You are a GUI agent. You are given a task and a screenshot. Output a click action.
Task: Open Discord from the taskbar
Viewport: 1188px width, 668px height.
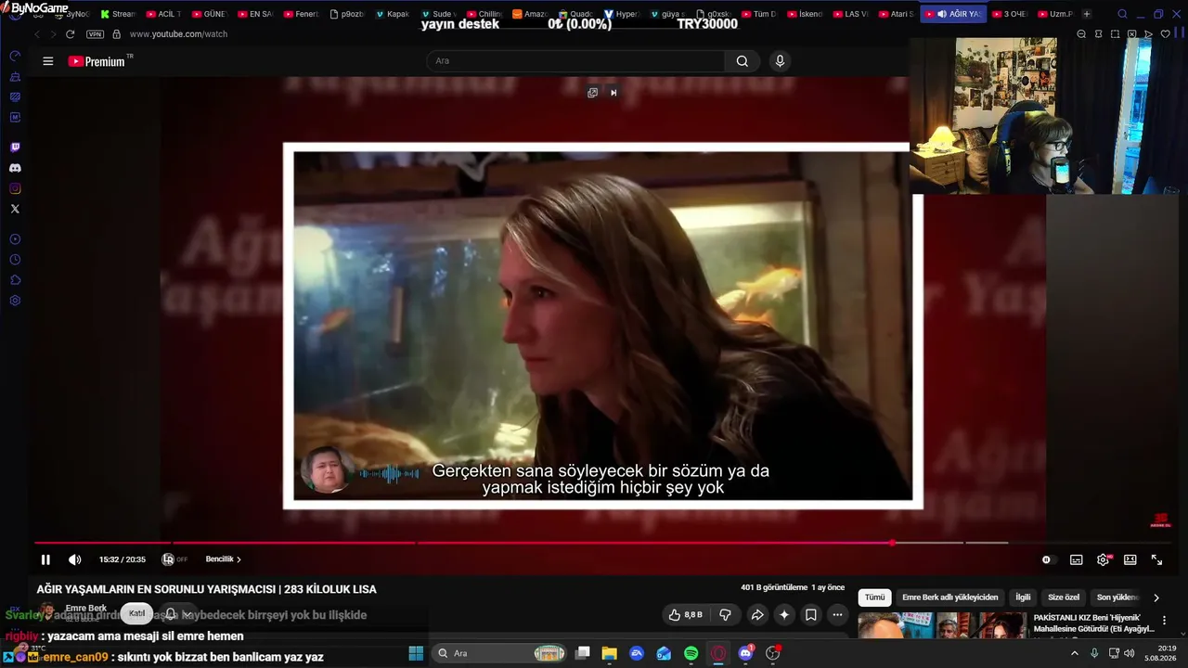[745, 653]
